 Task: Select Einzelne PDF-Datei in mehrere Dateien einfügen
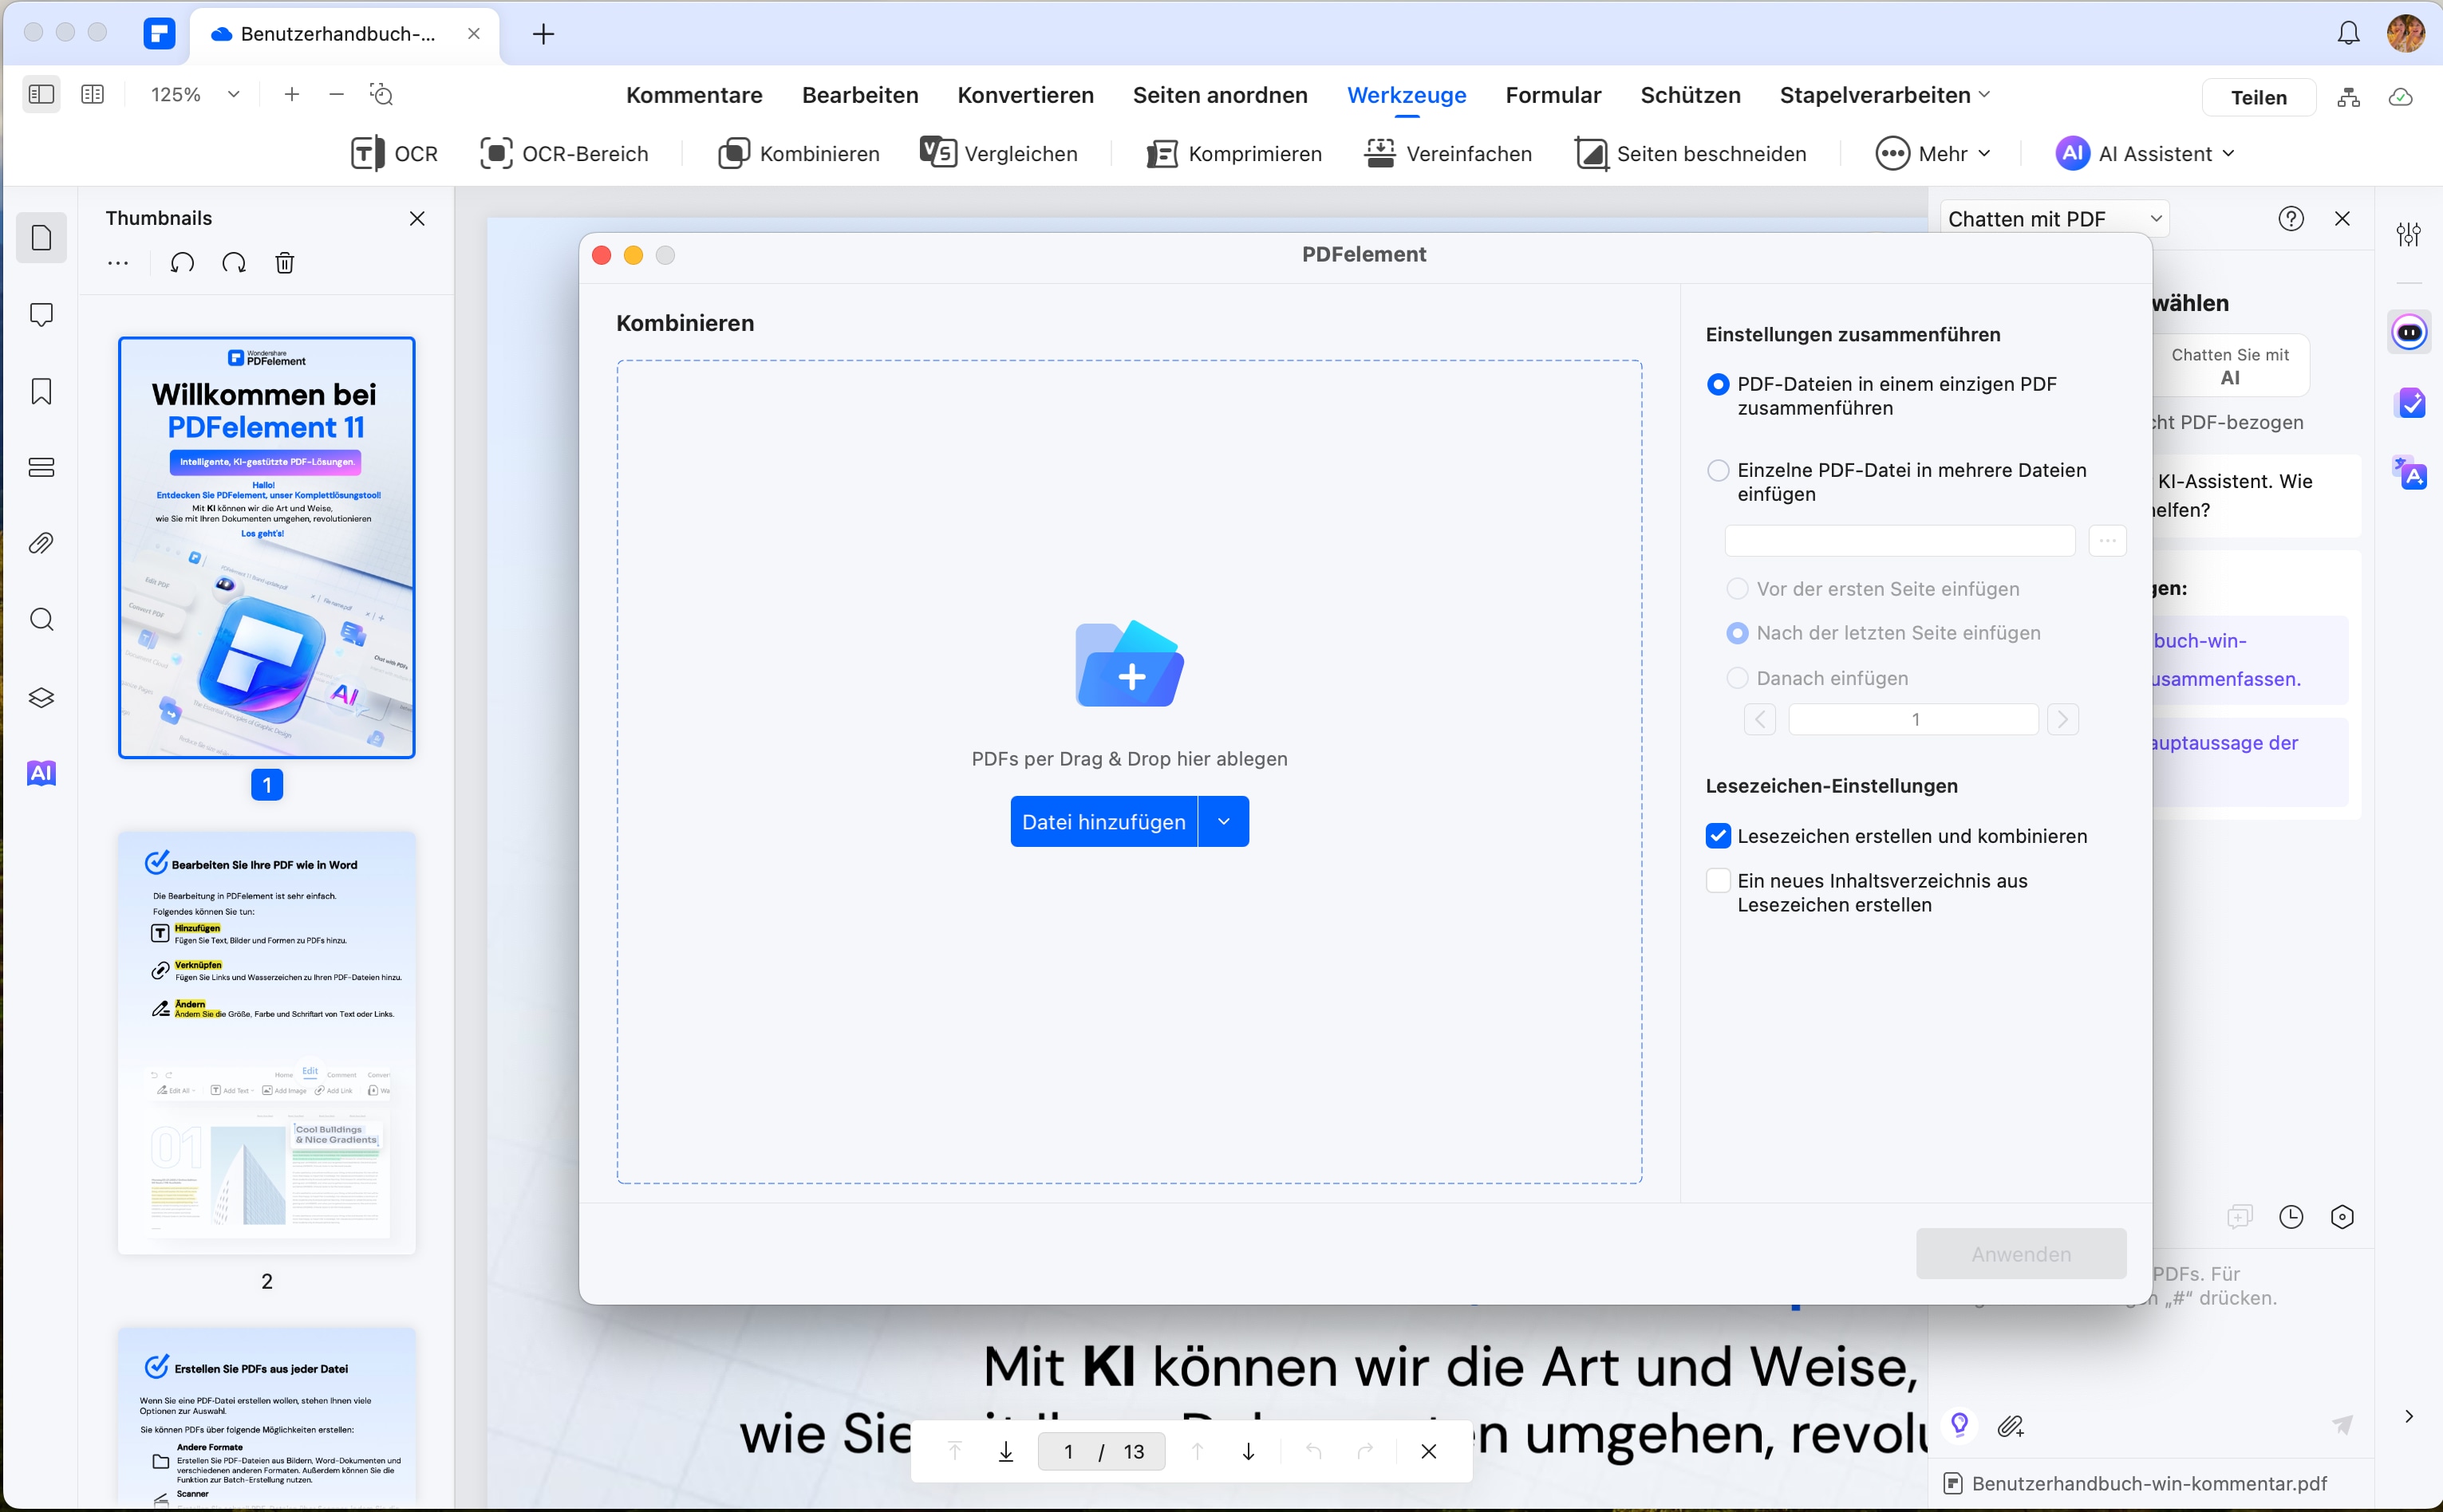(x=1718, y=470)
